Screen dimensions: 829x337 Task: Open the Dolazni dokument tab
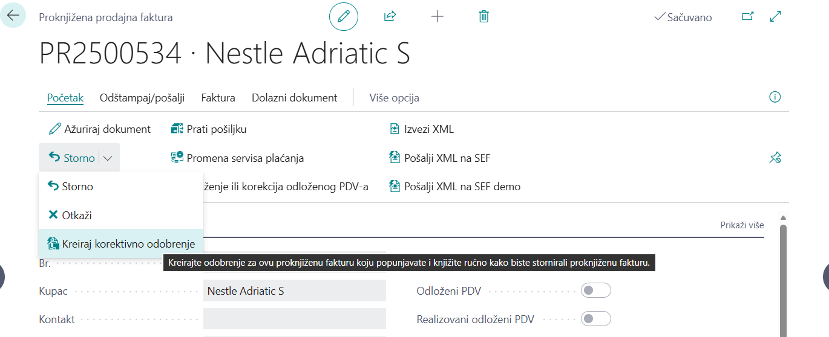[x=294, y=98]
